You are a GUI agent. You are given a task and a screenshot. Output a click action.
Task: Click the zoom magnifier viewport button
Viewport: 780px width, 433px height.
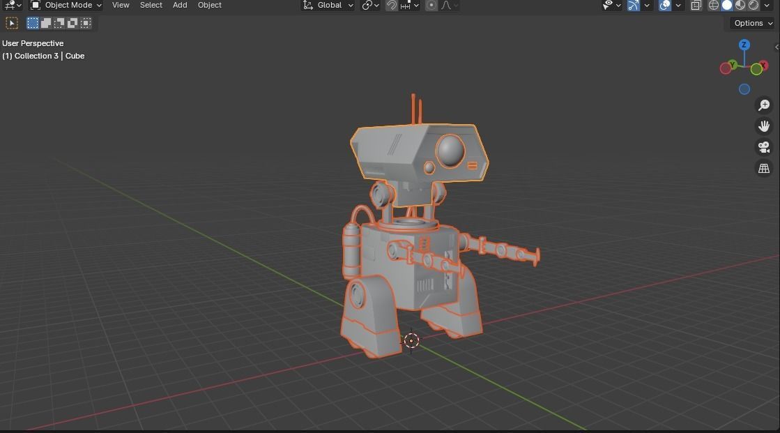(763, 105)
